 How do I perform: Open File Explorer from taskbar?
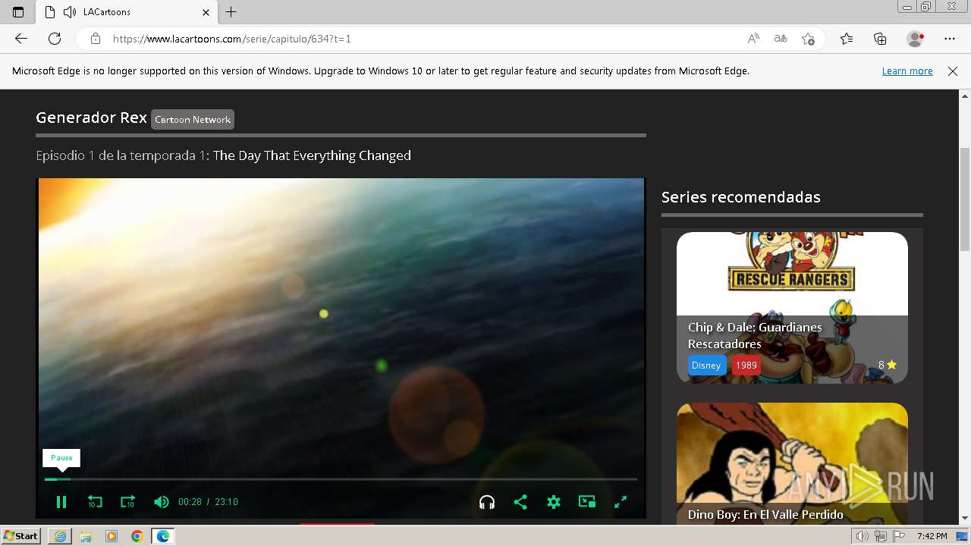point(86,536)
